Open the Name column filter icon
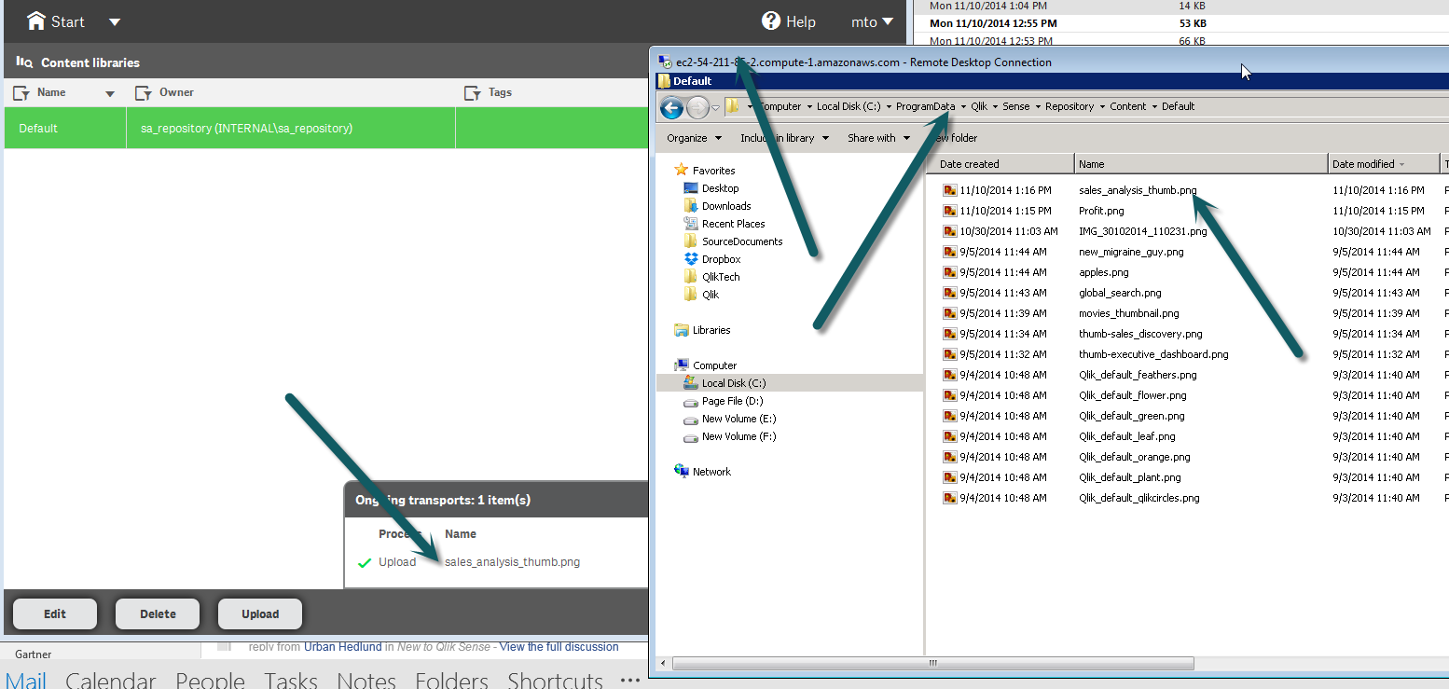The width and height of the screenshot is (1449, 689). pyautogui.click(x=21, y=92)
